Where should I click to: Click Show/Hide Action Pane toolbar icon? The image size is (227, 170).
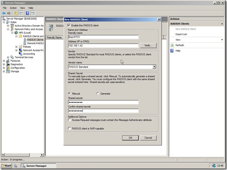33,13
